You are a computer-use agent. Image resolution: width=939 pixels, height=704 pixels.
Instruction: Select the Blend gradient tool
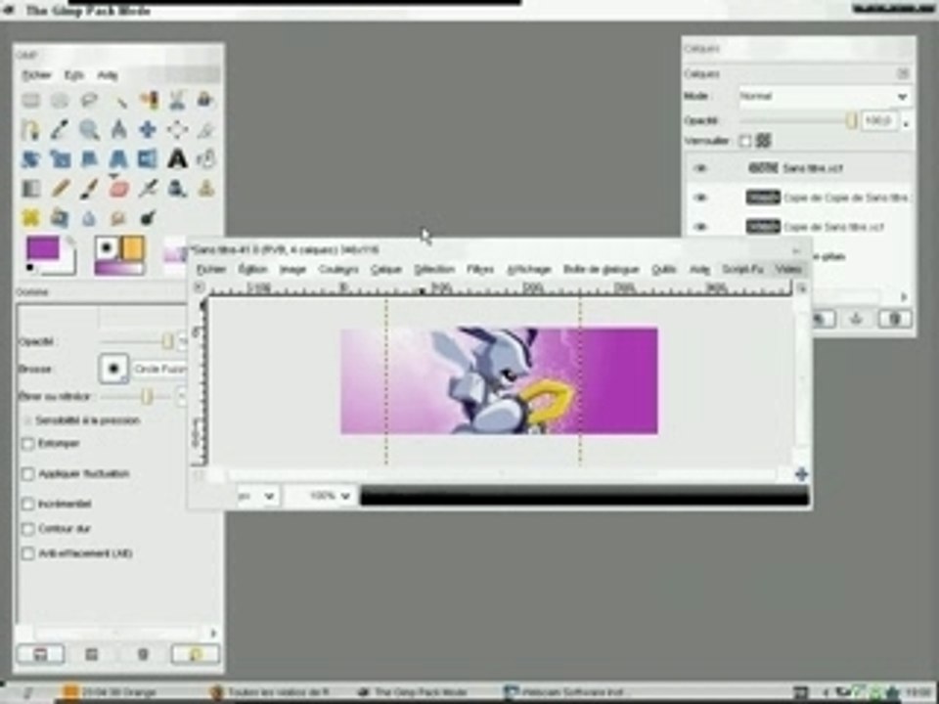(x=30, y=189)
